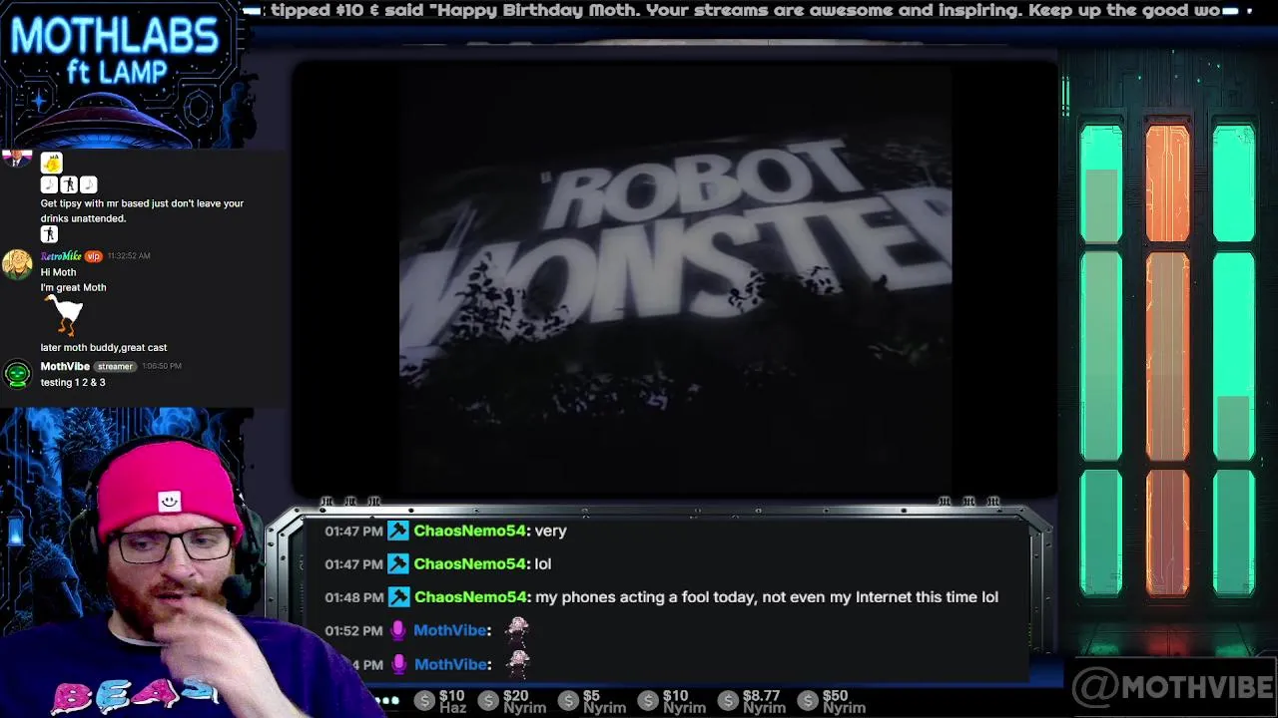Viewport: 1278px width, 718px height.
Task: Click "later moth buddy,great cast" message
Action: point(104,348)
